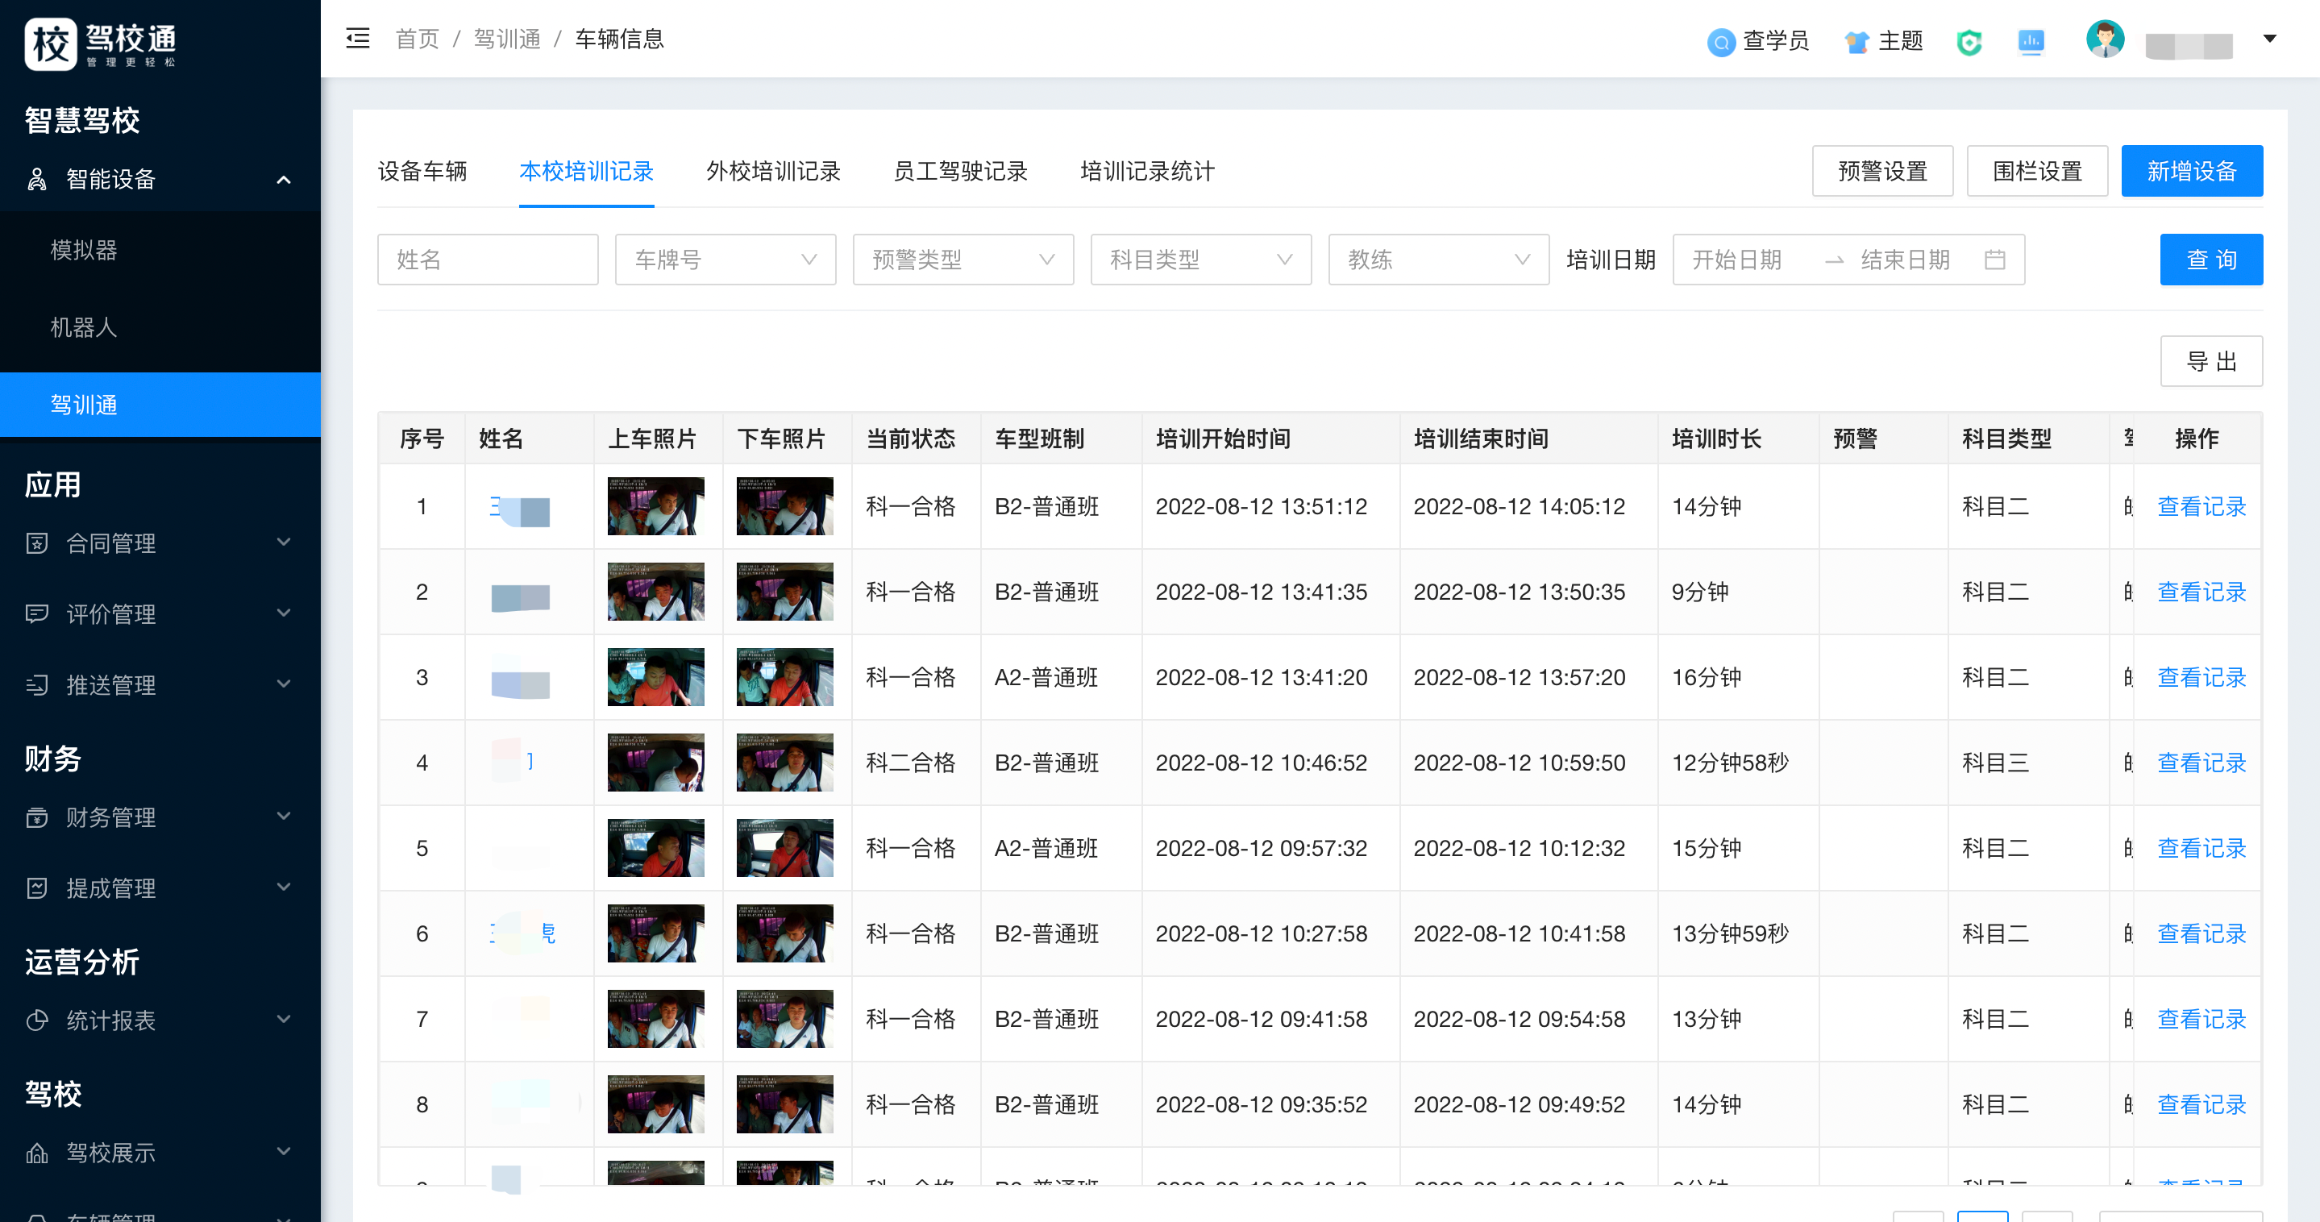Click the 推送管理 icon in sidebar
This screenshot has height=1222, width=2320.
tap(37, 685)
